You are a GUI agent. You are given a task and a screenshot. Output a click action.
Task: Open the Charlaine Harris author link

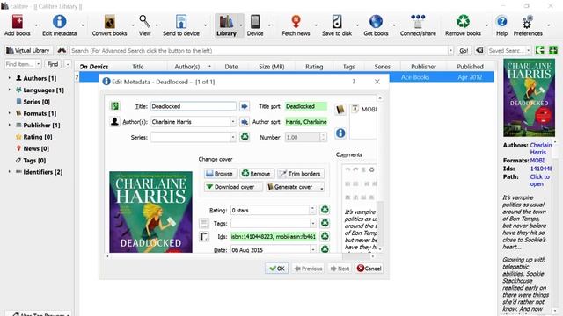pos(541,148)
